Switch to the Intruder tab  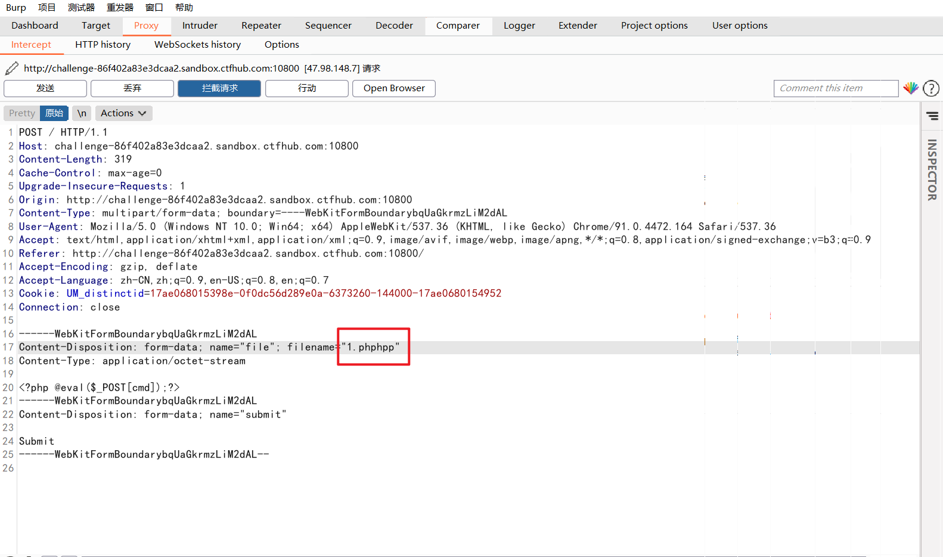pyautogui.click(x=200, y=26)
